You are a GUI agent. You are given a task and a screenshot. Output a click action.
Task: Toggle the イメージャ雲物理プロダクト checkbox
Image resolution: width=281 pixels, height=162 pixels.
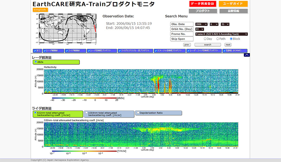pyautogui.click(x=156, y=51)
